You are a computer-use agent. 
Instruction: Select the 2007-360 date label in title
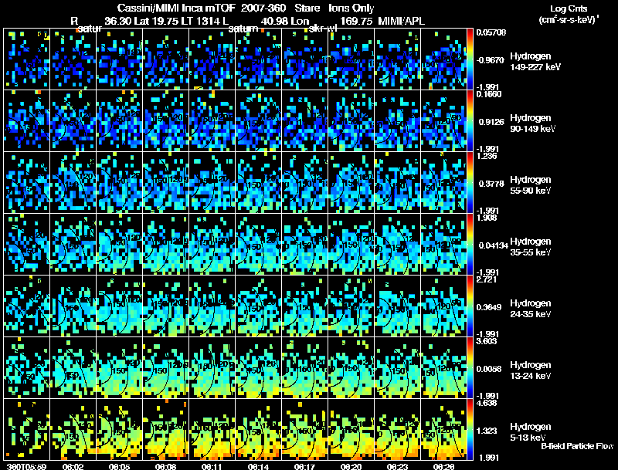coord(263,8)
